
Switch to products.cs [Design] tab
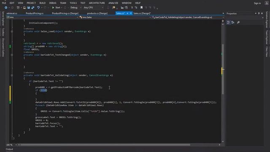[x=97, y=13]
